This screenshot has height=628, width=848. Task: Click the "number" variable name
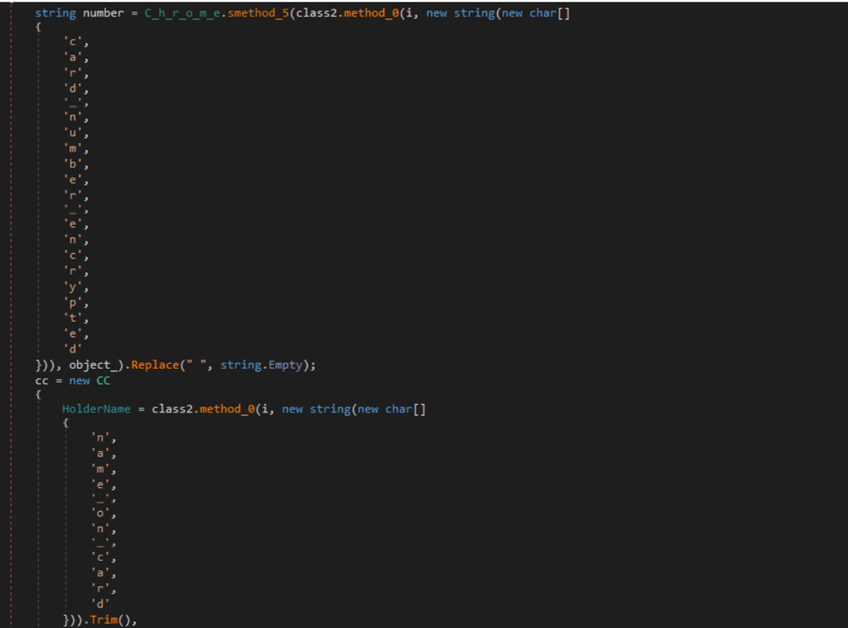coord(103,13)
